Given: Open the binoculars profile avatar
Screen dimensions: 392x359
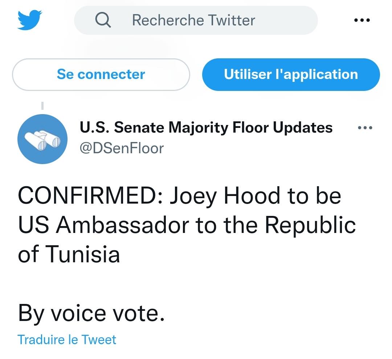Looking at the screenshot, I should (x=42, y=139).
